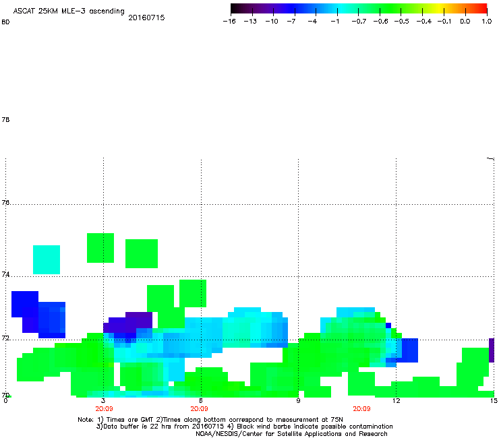Screen dimensions: 499x438
Task: Click the color bar label '-0.1'
Action: 444,22
